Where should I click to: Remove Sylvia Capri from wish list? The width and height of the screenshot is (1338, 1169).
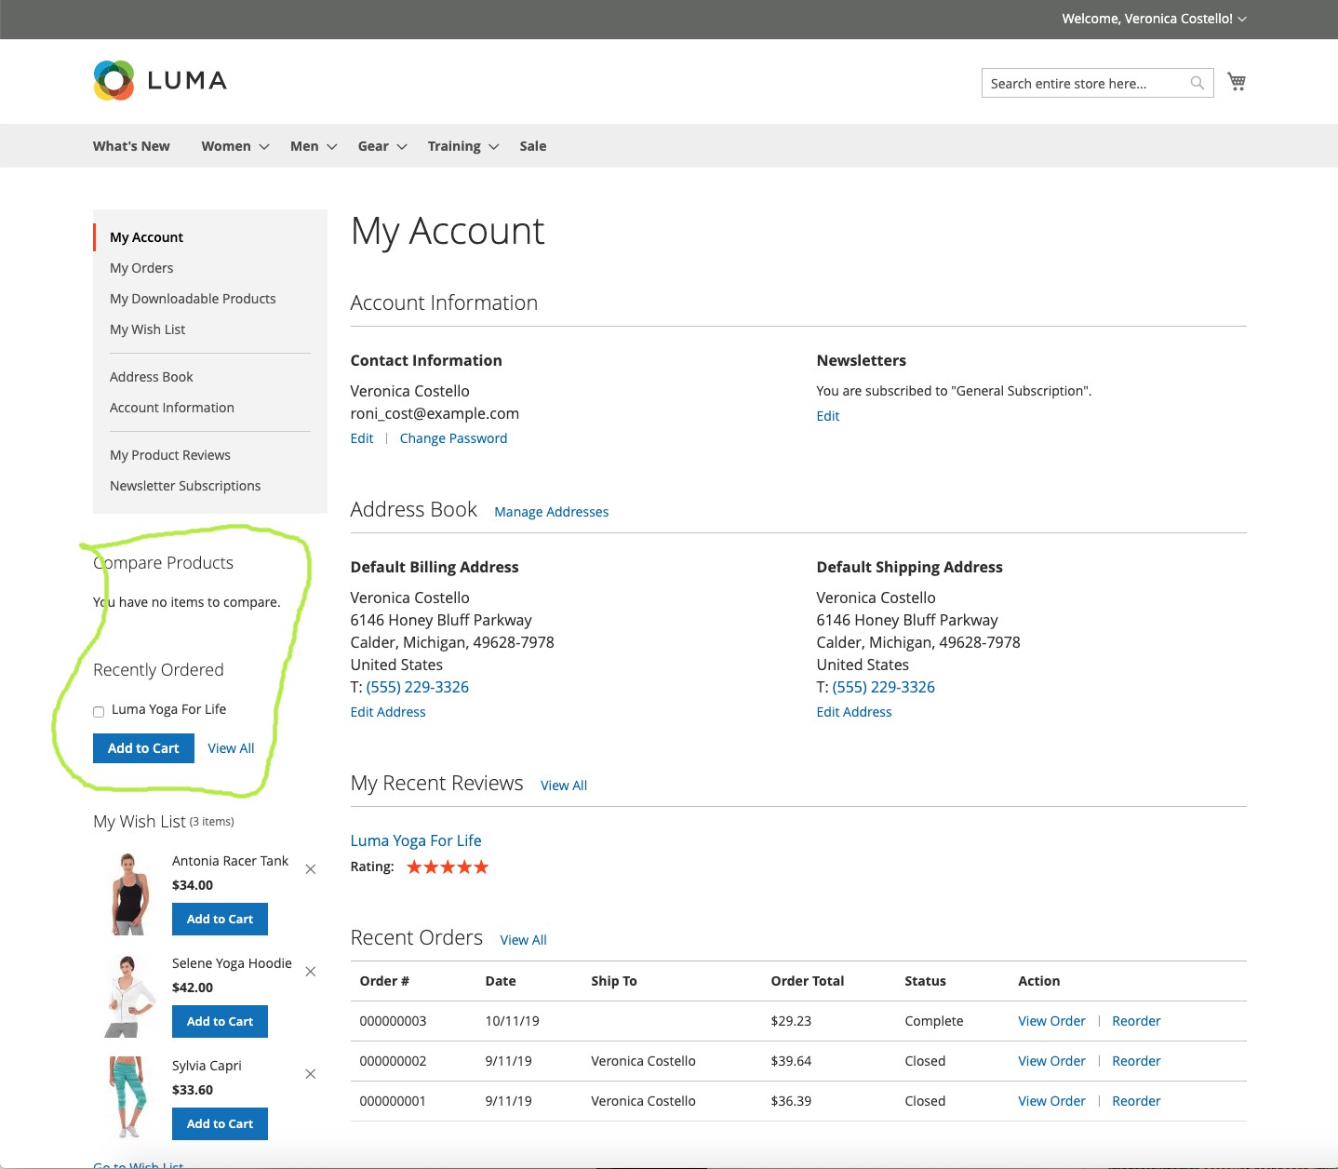[311, 1074]
